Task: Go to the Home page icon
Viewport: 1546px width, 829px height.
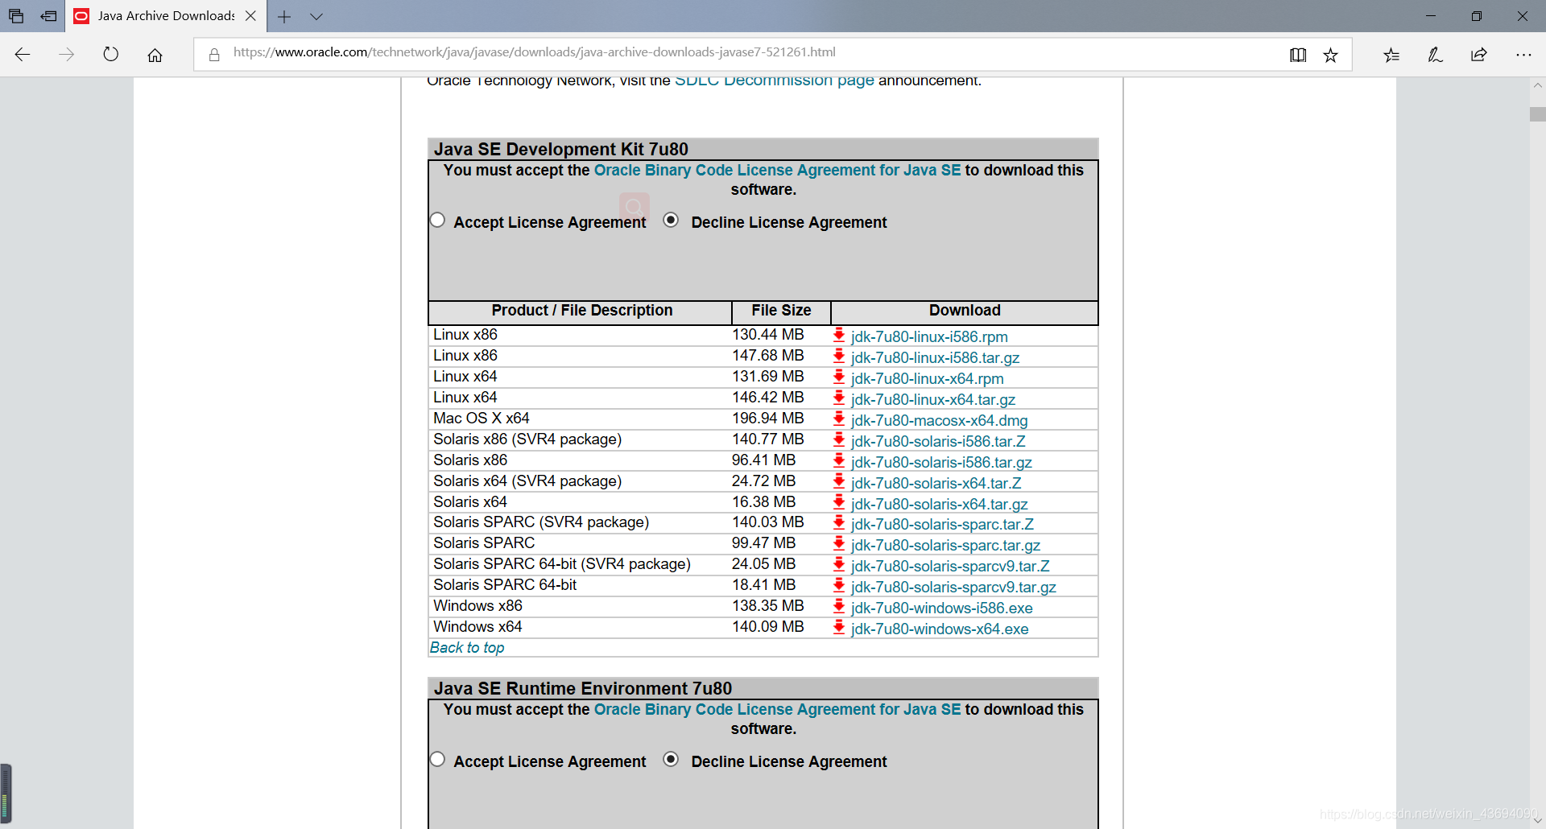Action: pos(155,55)
